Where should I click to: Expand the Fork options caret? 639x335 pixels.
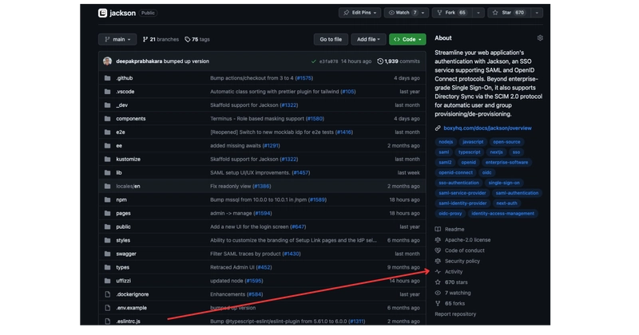pos(478,13)
